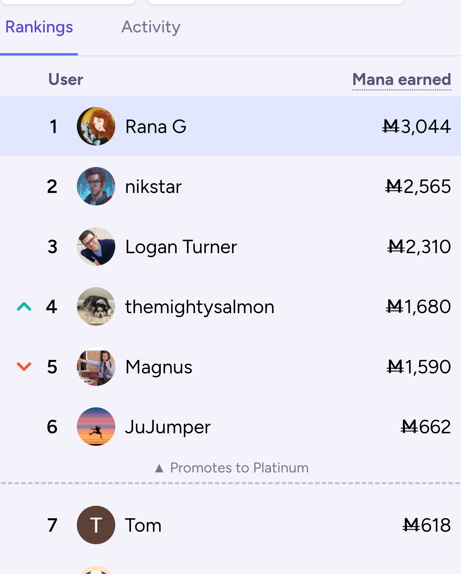Switch to the Activity tab
Image resolution: width=461 pixels, height=574 pixels.
(x=151, y=27)
